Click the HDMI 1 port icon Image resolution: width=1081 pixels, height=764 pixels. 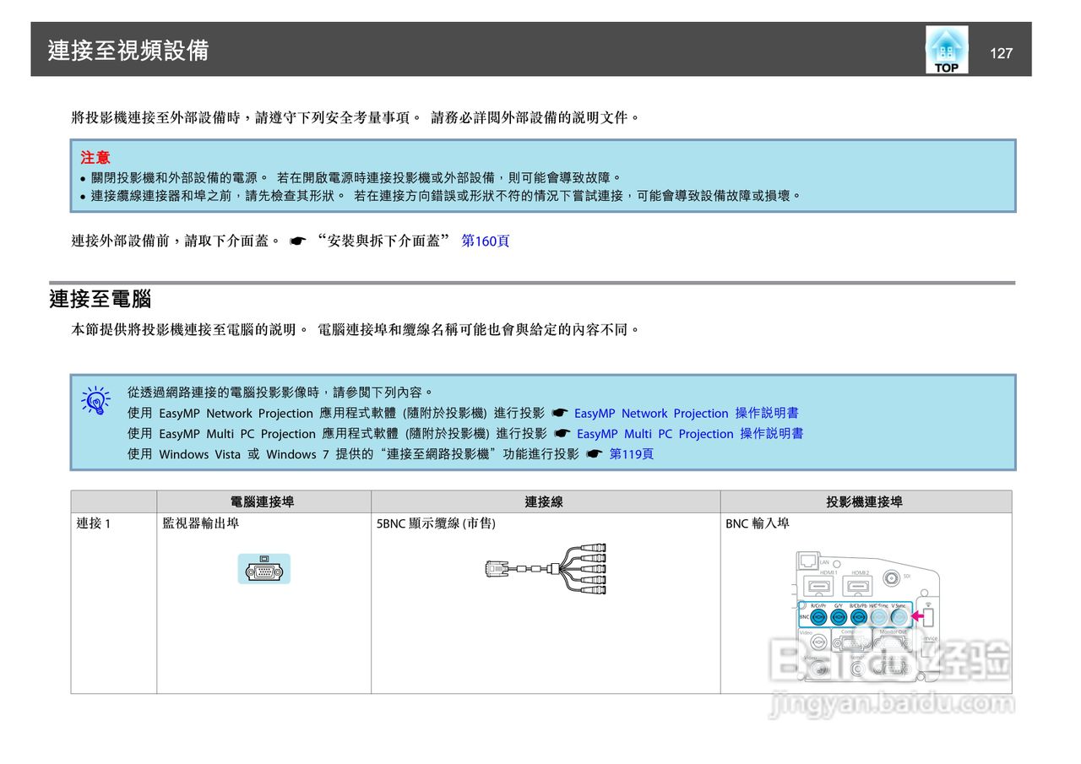tap(820, 585)
